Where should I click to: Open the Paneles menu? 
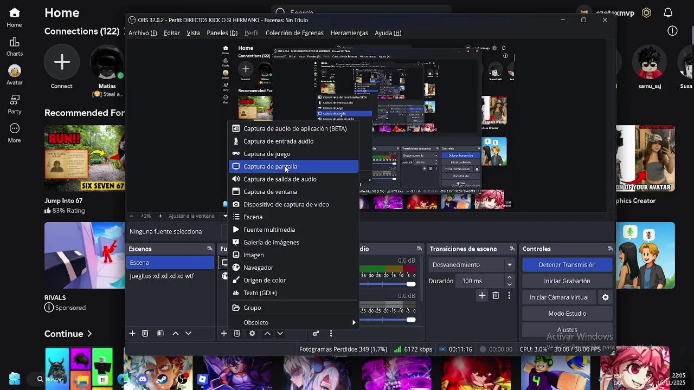pyautogui.click(x=222, y=33)
